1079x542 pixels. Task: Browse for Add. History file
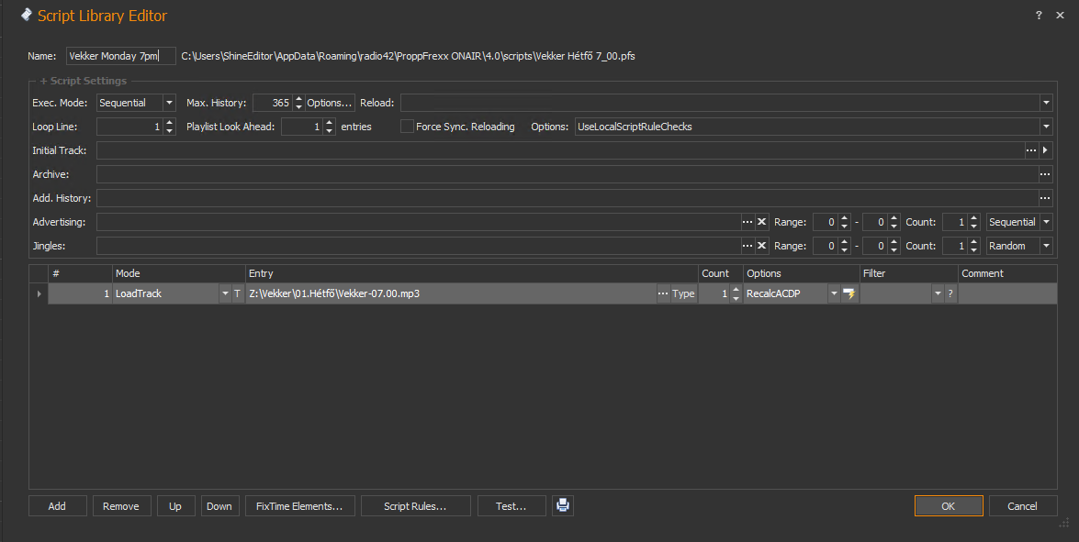coord(1044,198)
